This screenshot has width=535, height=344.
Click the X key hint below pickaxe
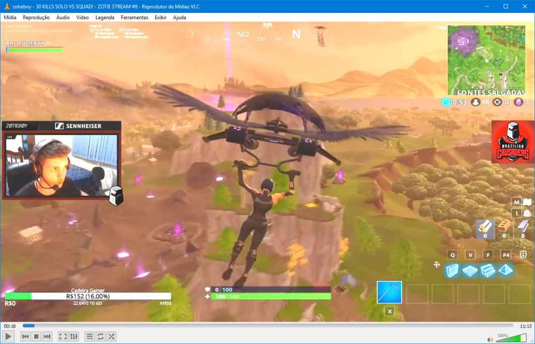coord(389,311)
